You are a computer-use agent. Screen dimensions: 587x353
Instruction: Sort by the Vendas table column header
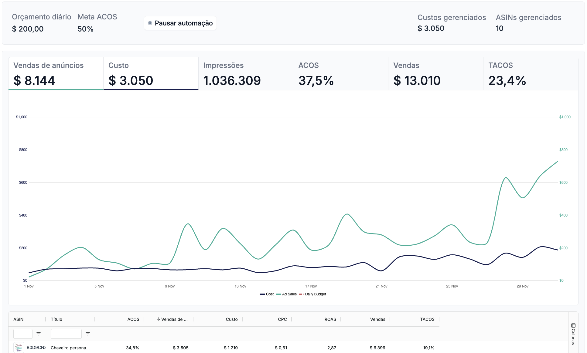click(x=378, y=319)
